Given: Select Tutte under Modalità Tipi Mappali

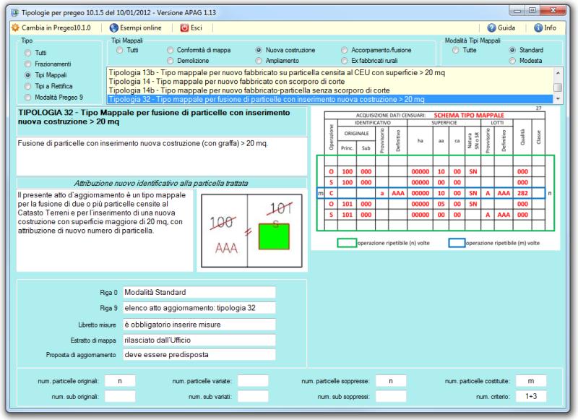Looking at the screenshot, I should [456, 50].
